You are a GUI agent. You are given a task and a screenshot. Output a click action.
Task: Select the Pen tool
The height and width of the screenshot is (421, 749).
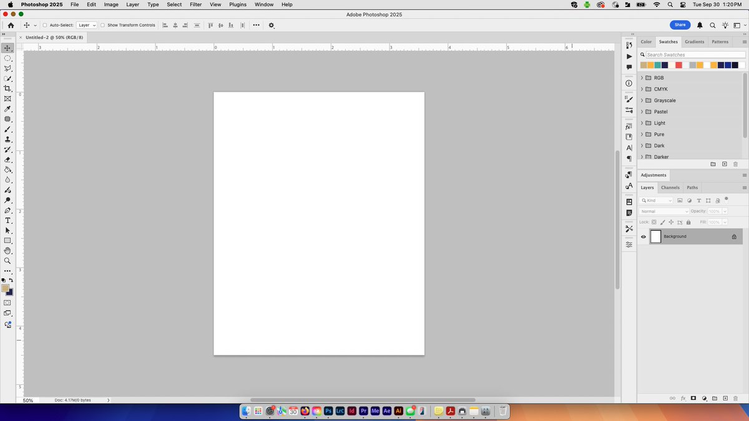click(8, 210)
